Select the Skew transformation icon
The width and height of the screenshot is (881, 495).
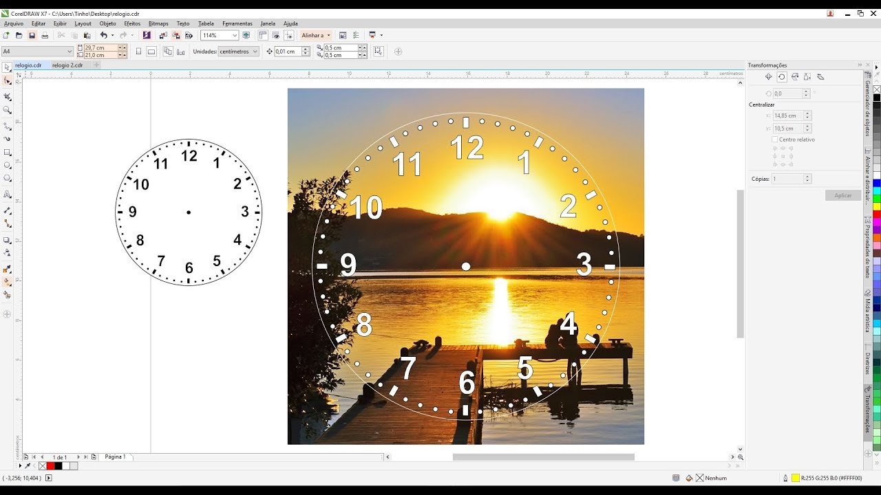tap(820, 77)
